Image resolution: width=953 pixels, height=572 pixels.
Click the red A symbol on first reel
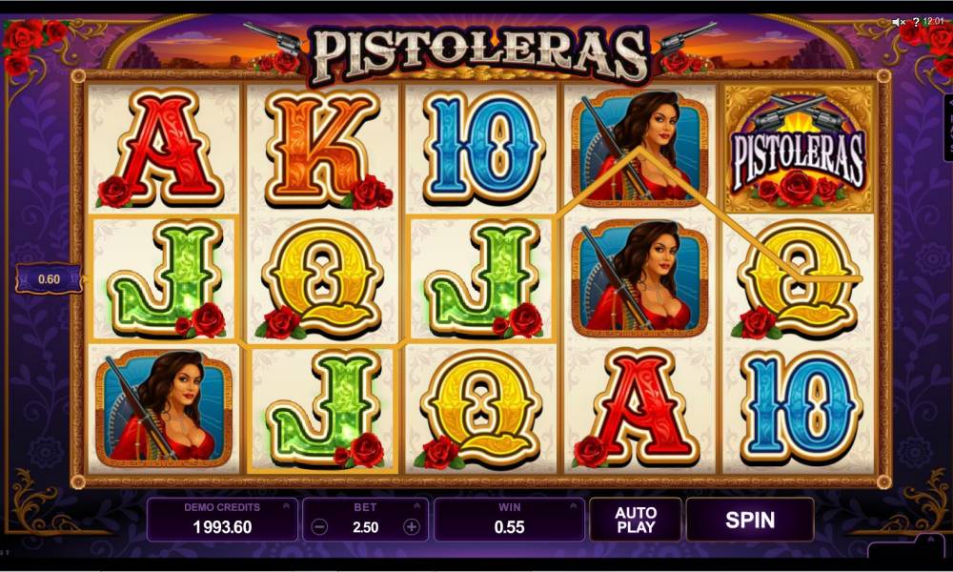coord(162,149)
